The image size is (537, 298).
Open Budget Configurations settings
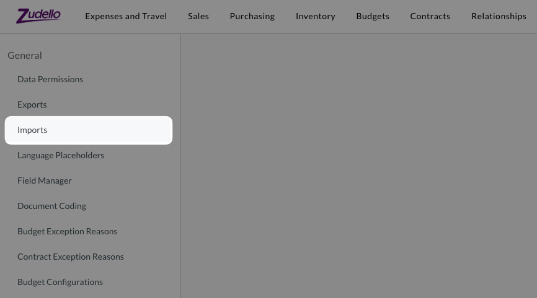[x=60, y=282]
